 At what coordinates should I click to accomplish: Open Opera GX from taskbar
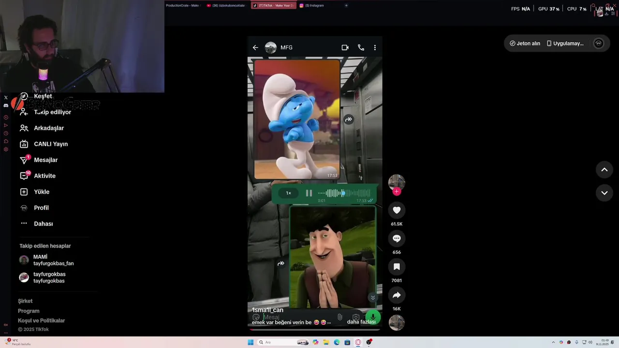click(x=358, y=342)
